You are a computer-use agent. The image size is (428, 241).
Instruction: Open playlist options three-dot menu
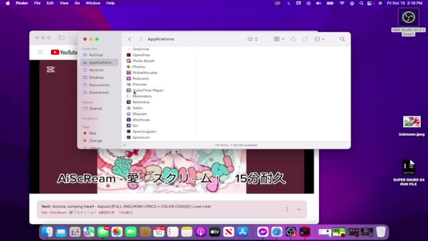(x=287, y=210)
